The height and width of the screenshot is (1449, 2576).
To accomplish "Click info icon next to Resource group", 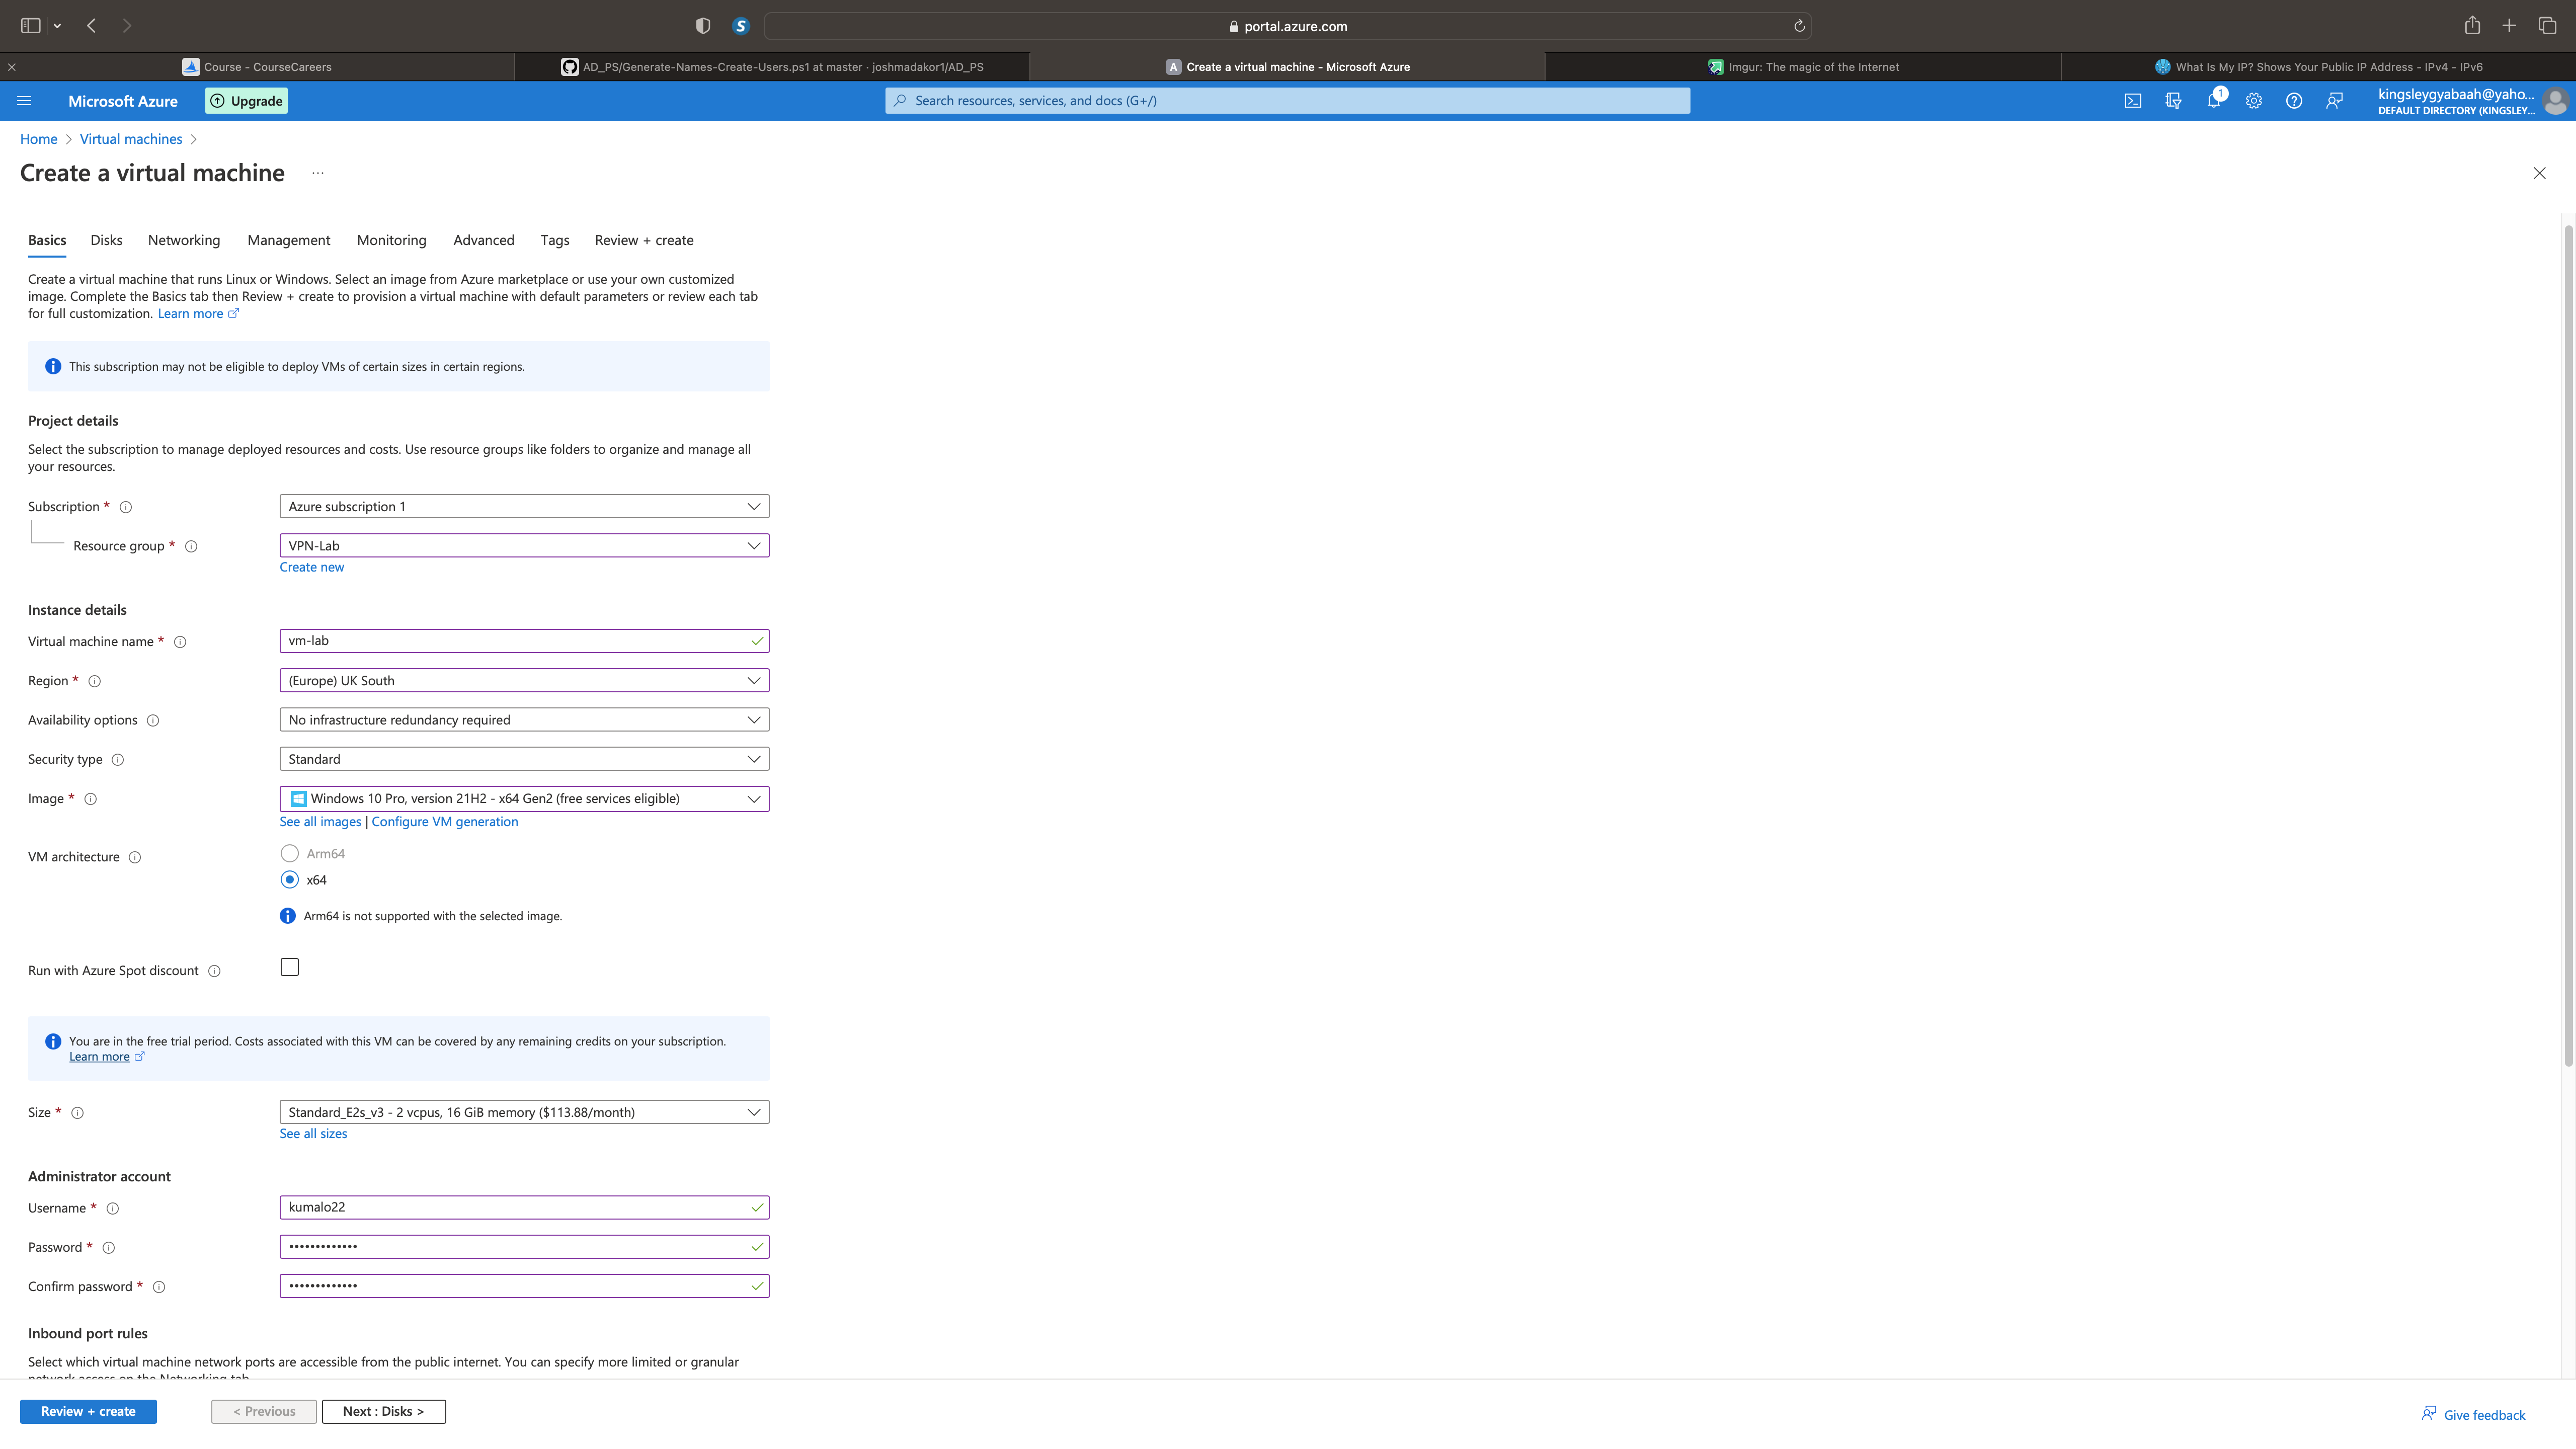I will 191,546.
